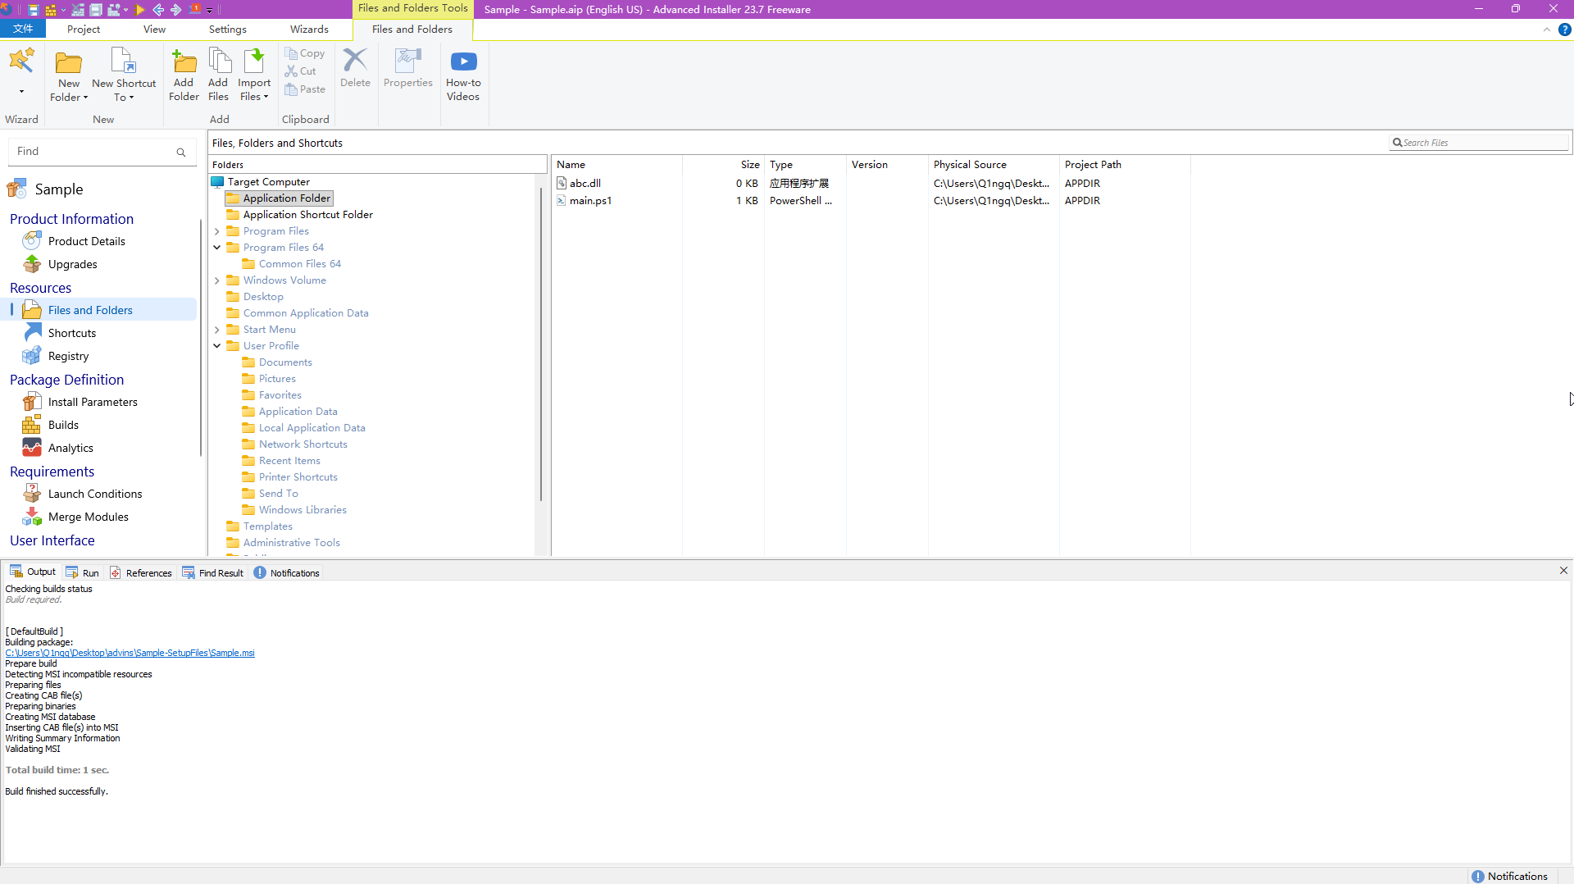Switch to the References output tab

[x=140, y=572]
